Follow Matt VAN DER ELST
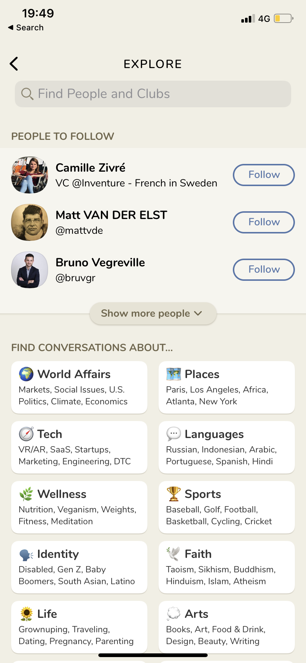The width and height of the screenshot is (306, 663). [263, 222]
